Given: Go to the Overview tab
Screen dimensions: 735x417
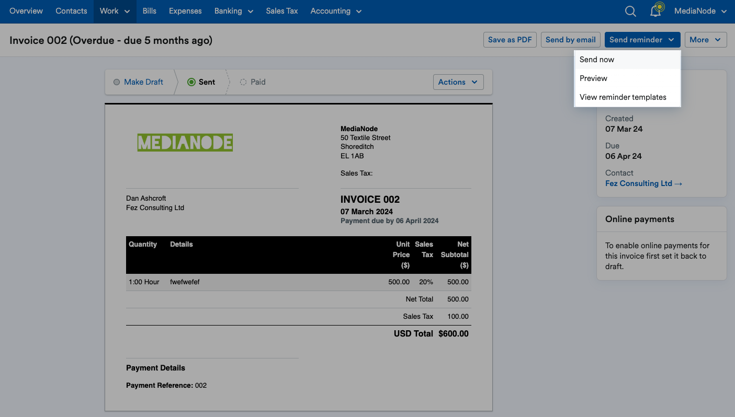Looking at the screenshot, I should tap(26, 11).
